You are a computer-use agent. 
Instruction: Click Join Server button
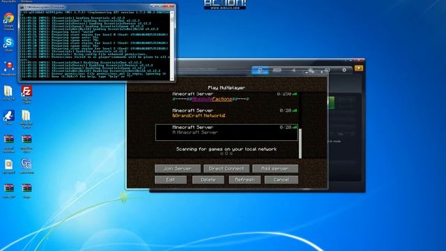(x=178, y=169)
